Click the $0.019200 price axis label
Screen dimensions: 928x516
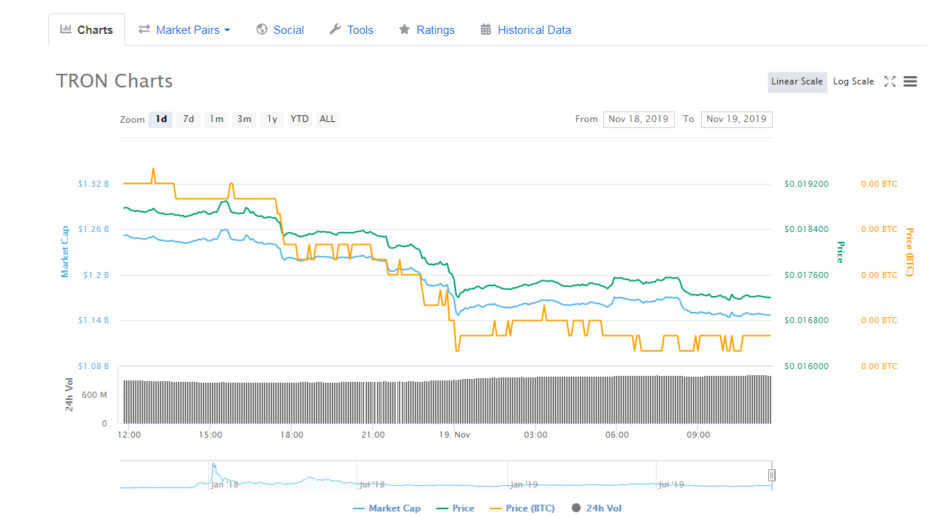click(807, 184)
